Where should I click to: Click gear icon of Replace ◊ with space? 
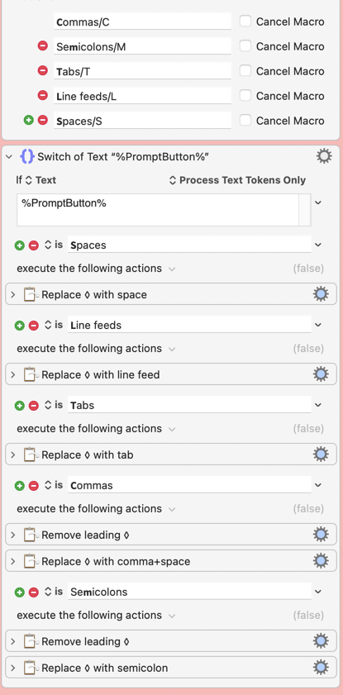coord(321,294)
